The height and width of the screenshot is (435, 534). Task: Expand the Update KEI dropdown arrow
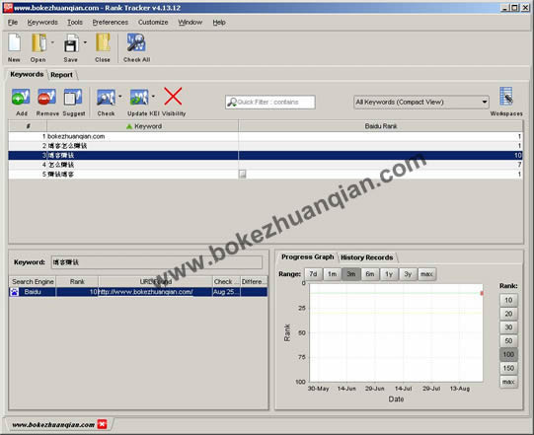pyautogui.click(x=153, y=97)
